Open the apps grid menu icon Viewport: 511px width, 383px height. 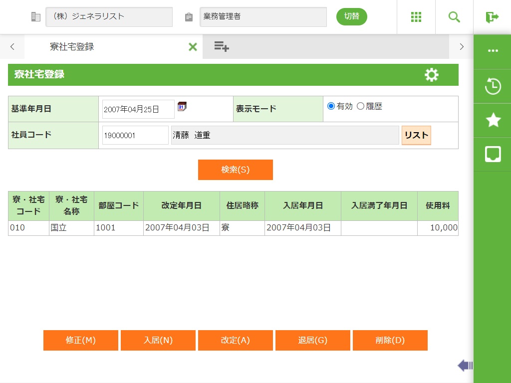click(x=416, y=17)
